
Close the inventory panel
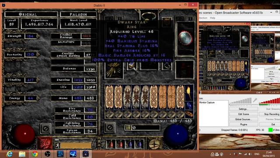click(110, 128)
